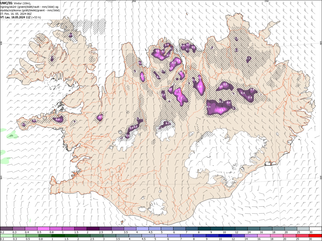The image size is (322, 241).
Task: Select the 'rigning/skúrir' legend description line
Action: 30,7
